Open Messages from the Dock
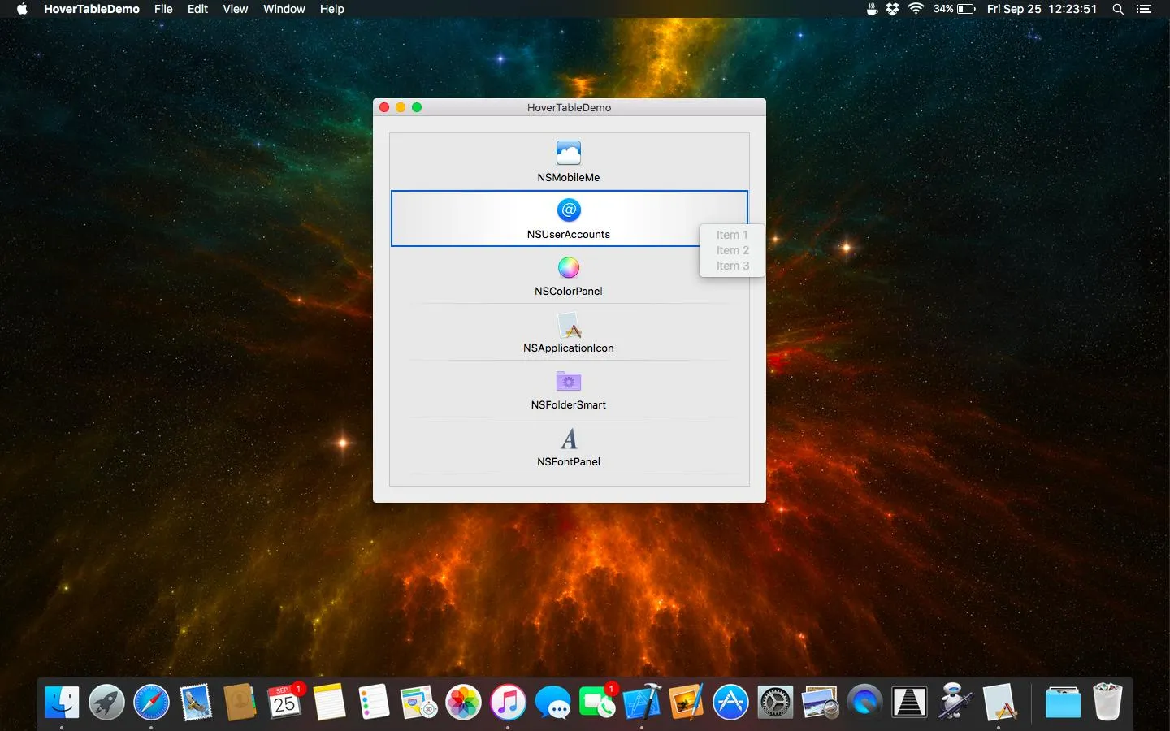Image resolution: width=1170 pixels, height=731 pixels. click(552, 703)
